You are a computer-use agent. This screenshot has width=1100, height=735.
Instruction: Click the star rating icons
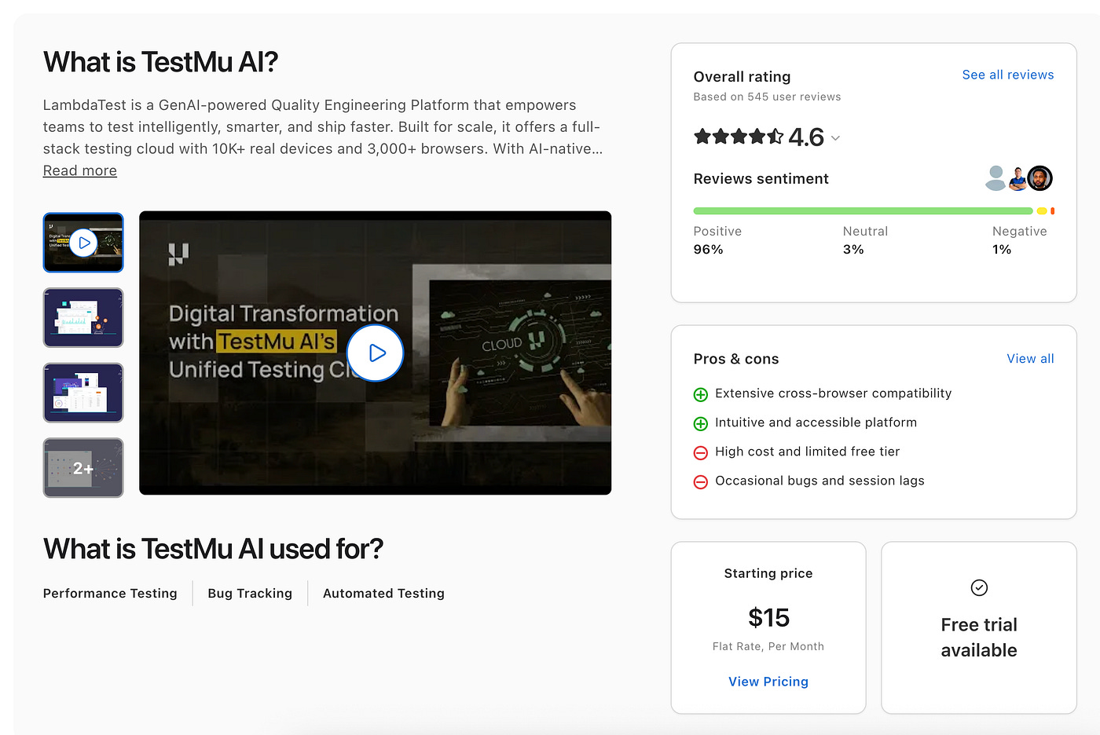[x=739, y=137]
